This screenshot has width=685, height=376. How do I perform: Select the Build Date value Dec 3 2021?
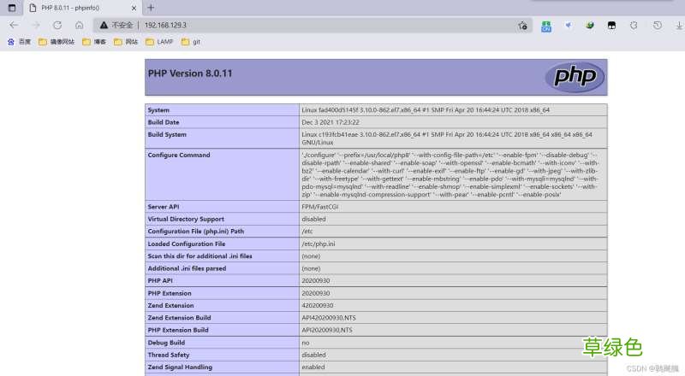[x=331, y=122]
